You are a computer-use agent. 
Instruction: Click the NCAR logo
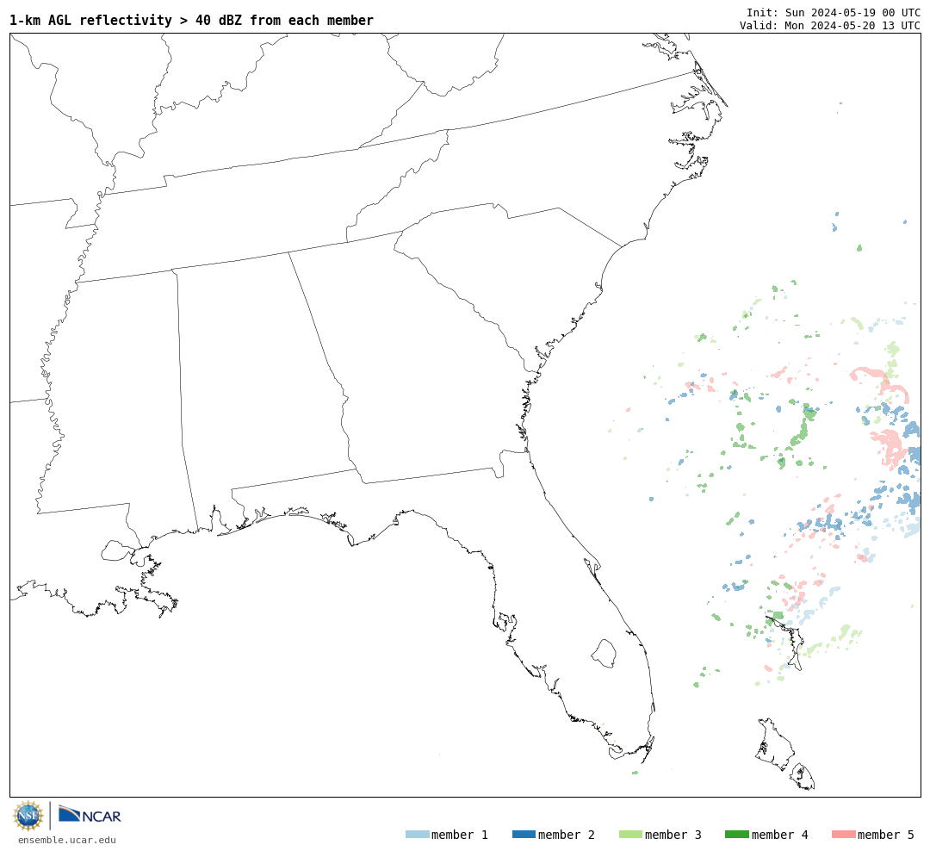(90, 814)
